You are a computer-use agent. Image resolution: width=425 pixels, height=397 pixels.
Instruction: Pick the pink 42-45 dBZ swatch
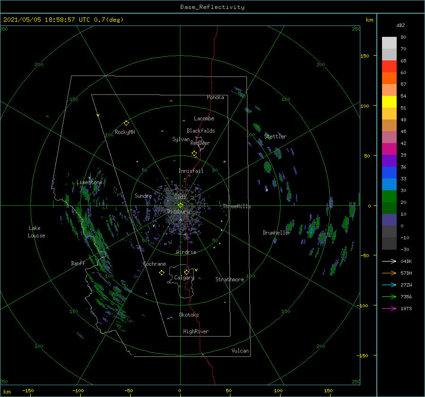tap(389, 137)
